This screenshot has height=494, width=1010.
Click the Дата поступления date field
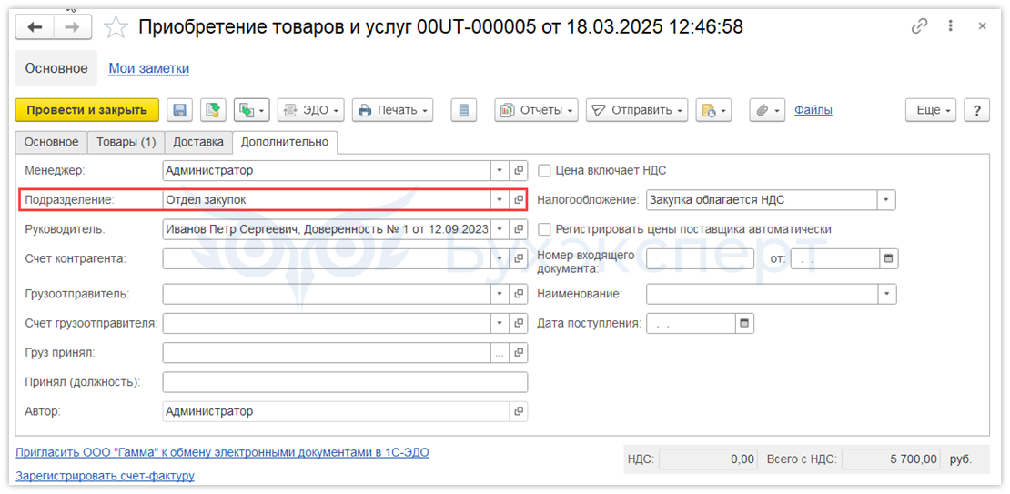[692, 323]
